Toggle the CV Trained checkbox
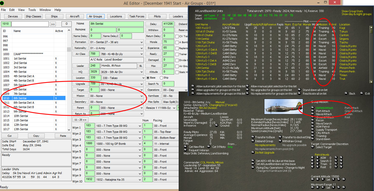 tap(177, 36)
